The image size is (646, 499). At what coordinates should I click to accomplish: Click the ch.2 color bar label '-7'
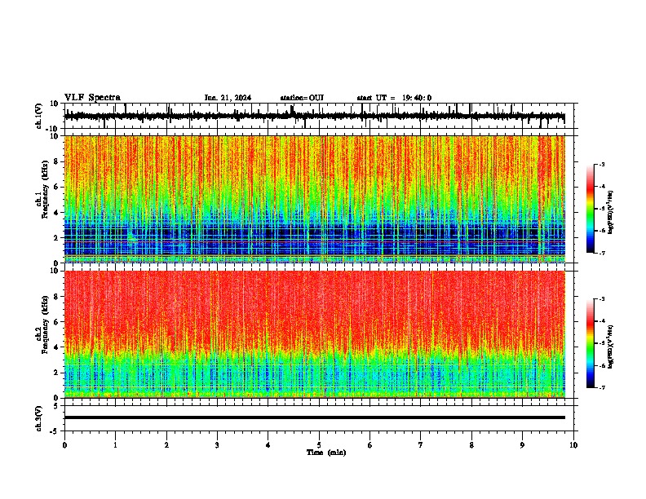point(601,388)
